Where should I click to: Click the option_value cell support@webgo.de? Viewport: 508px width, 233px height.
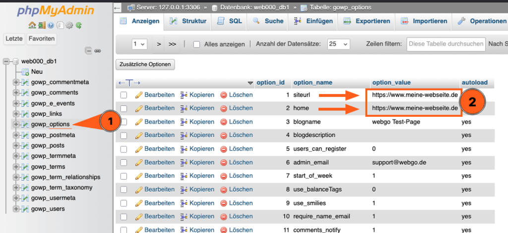tap(399, 163)
